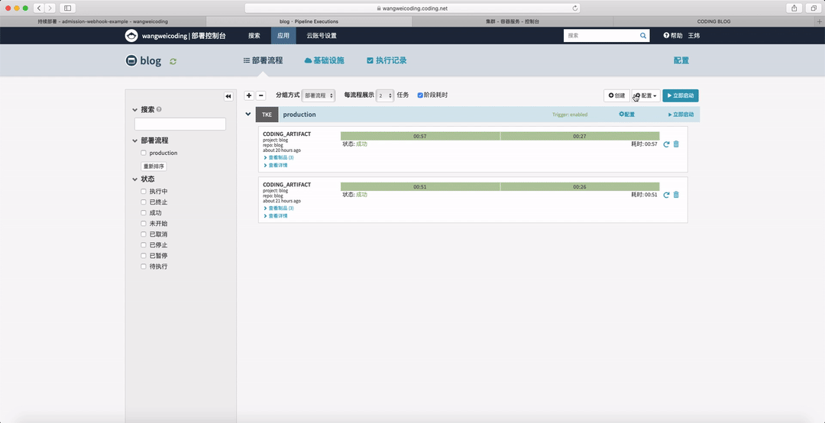Viewport: 825px width, 423px height.
Task: Focus the sidebar search input field
Action: (180, 124)
